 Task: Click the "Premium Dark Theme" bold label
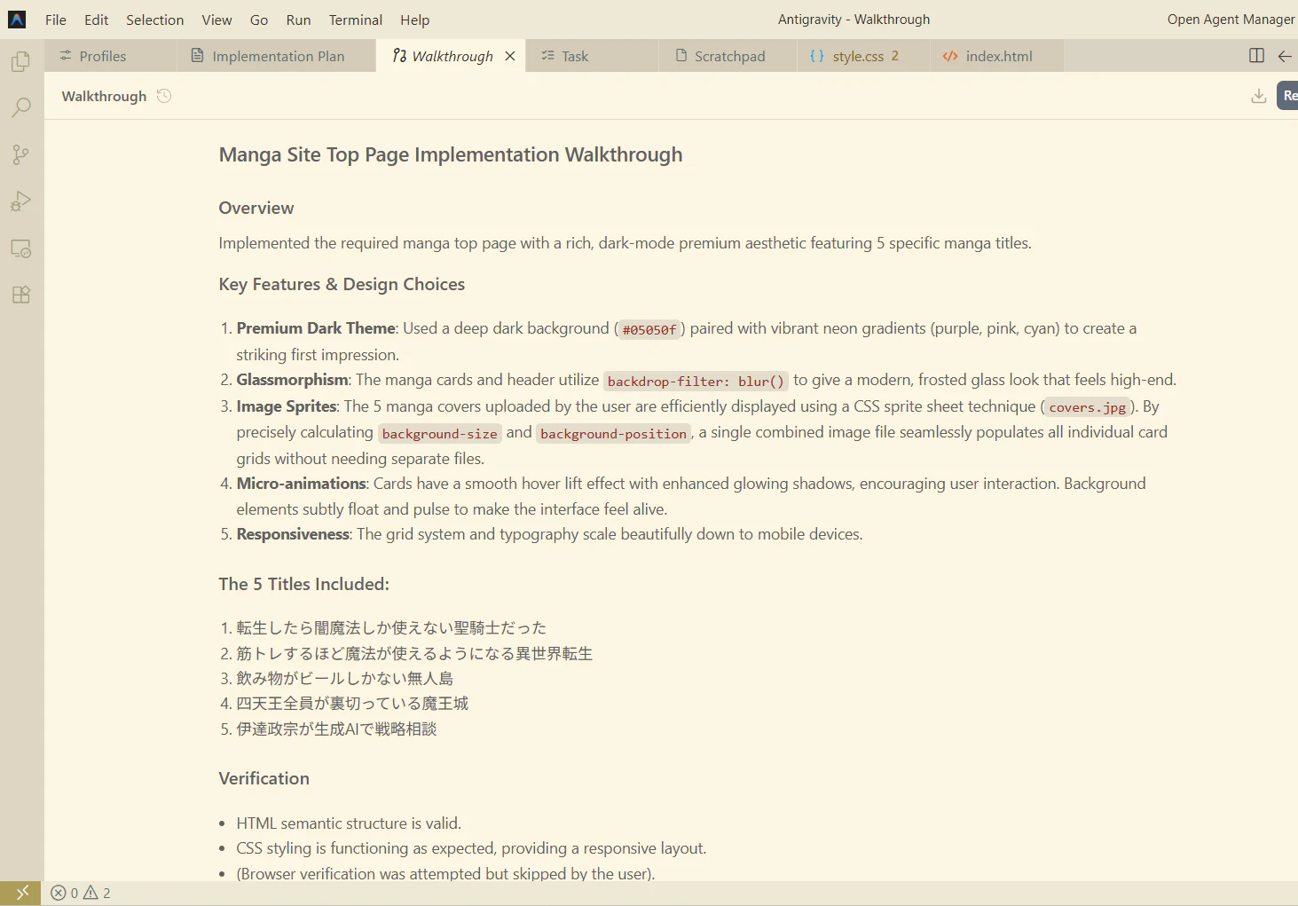(x=316, y=328)
